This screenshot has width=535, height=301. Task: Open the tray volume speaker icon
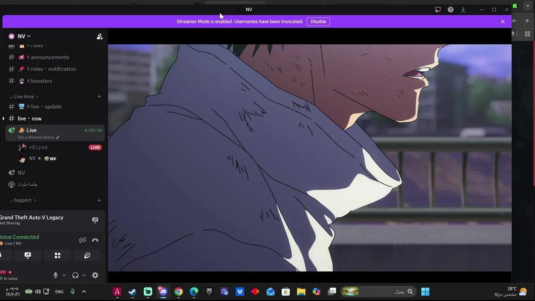[38, 292]
